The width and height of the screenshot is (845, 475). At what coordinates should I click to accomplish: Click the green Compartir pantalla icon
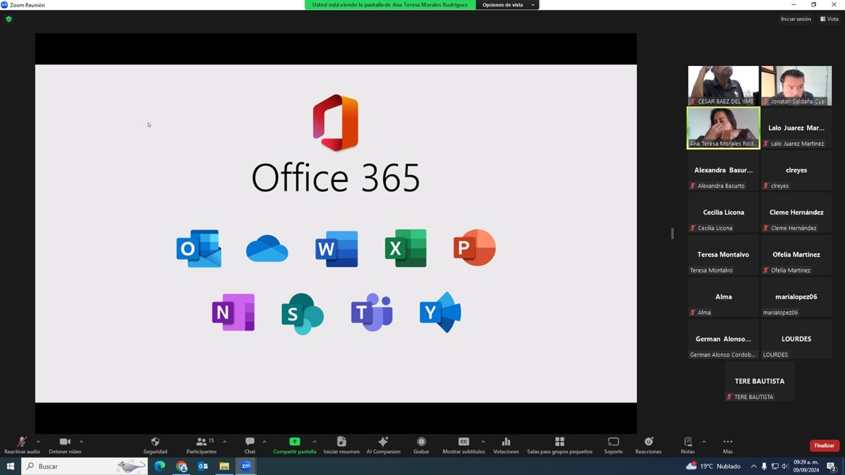294,442
